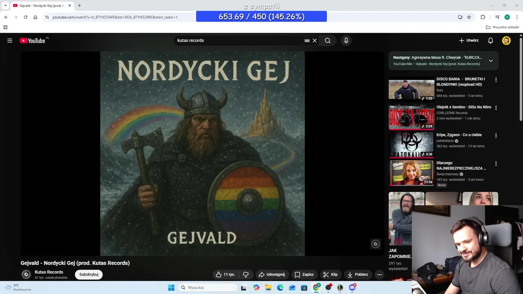
Task: Close the Gejvald browser tab
Action: point(69,6)
